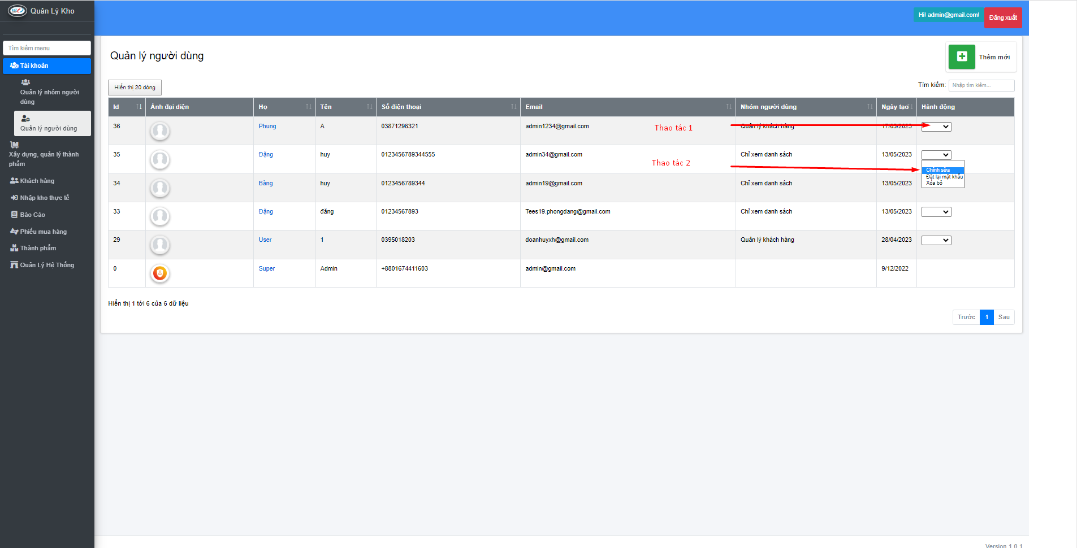Open the Phung user link

click(267, 126)
